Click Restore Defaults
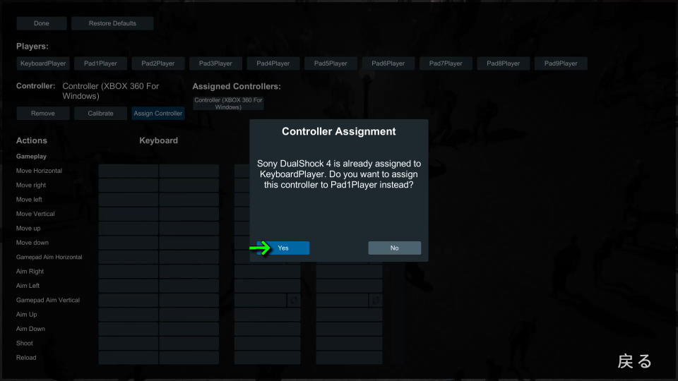 pos(112,23)
